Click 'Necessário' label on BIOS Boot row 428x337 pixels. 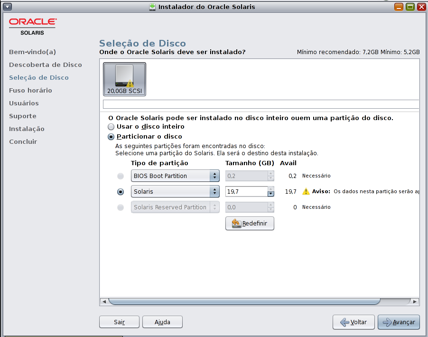pos(316,176)
